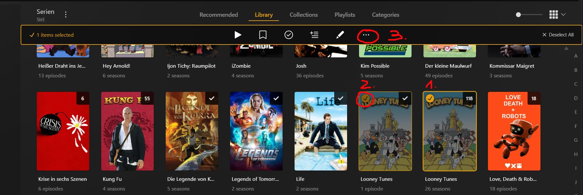Click iZombie title
Image resolution: width=583 pixels, height=195 pixels.
pos(241,66)
